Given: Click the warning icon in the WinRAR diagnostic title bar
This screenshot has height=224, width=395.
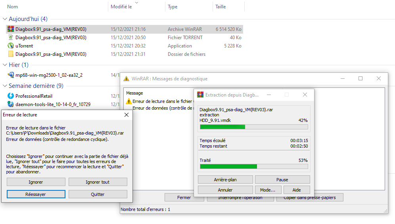Looking at the screenshot, I should [x=126, y=79].
